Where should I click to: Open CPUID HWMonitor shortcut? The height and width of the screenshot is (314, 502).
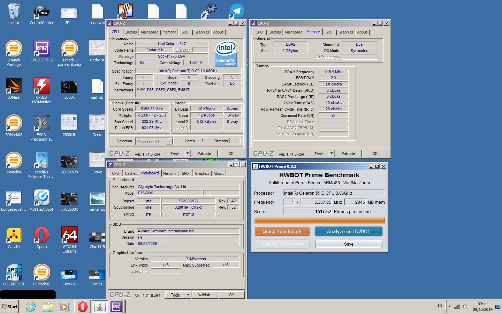pos(41,85)
